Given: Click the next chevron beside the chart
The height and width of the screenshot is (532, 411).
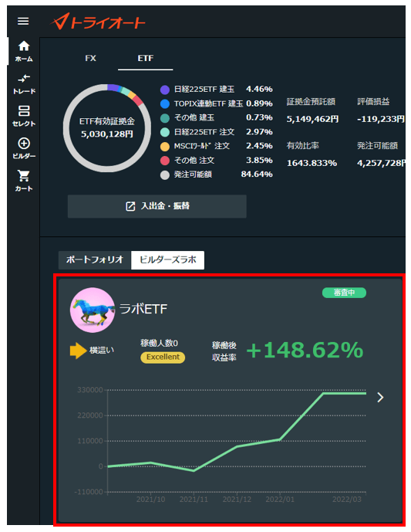Looking at the screenshot, I should [x=380, y=398].
